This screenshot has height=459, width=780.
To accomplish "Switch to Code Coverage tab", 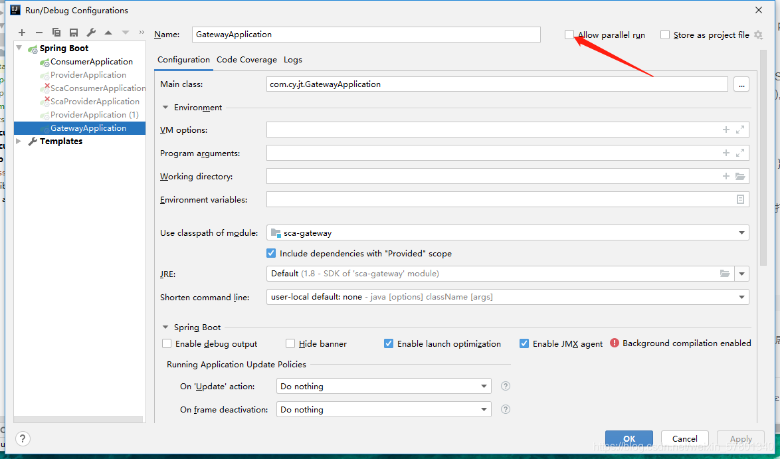I will point(246,60).
